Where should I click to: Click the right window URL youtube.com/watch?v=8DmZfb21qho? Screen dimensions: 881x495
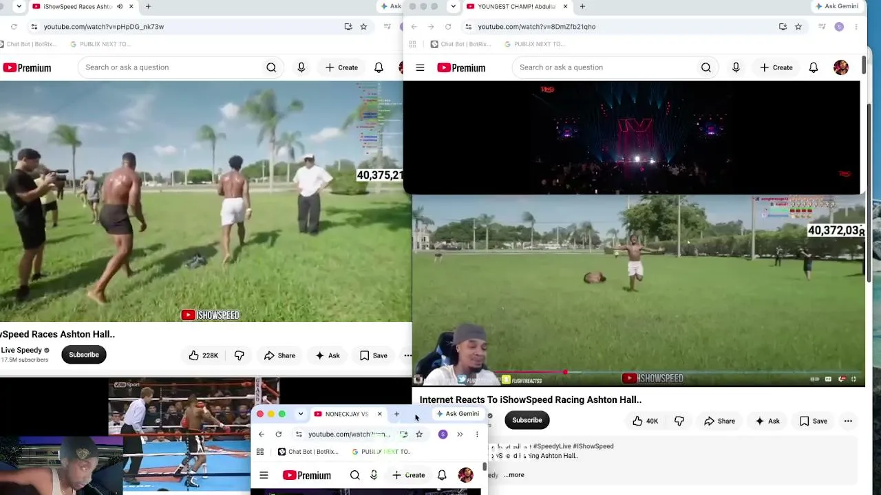[537, 27]
